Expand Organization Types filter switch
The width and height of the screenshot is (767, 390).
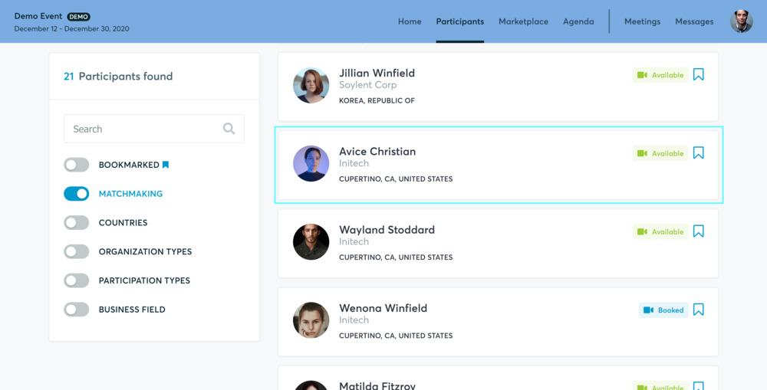(76, 251)
